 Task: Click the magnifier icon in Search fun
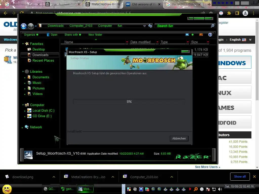point(212,26)
